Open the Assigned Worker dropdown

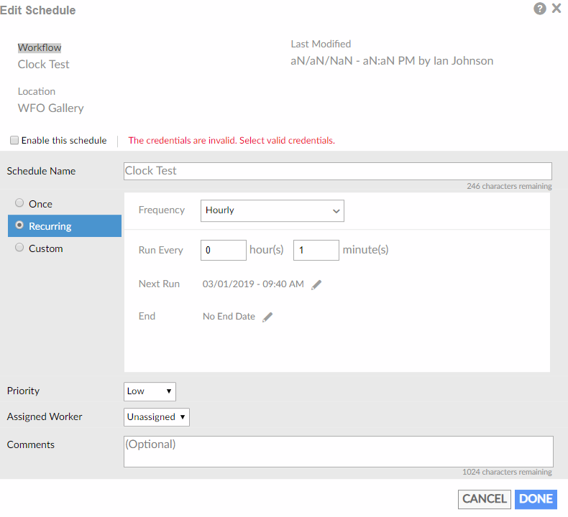157,417
